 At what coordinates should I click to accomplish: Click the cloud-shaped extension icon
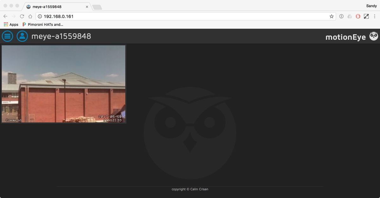[349, 16]
